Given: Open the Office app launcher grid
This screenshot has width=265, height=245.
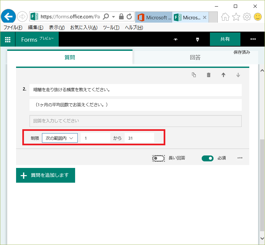Looking at the screenshot, I should (8, 40).
